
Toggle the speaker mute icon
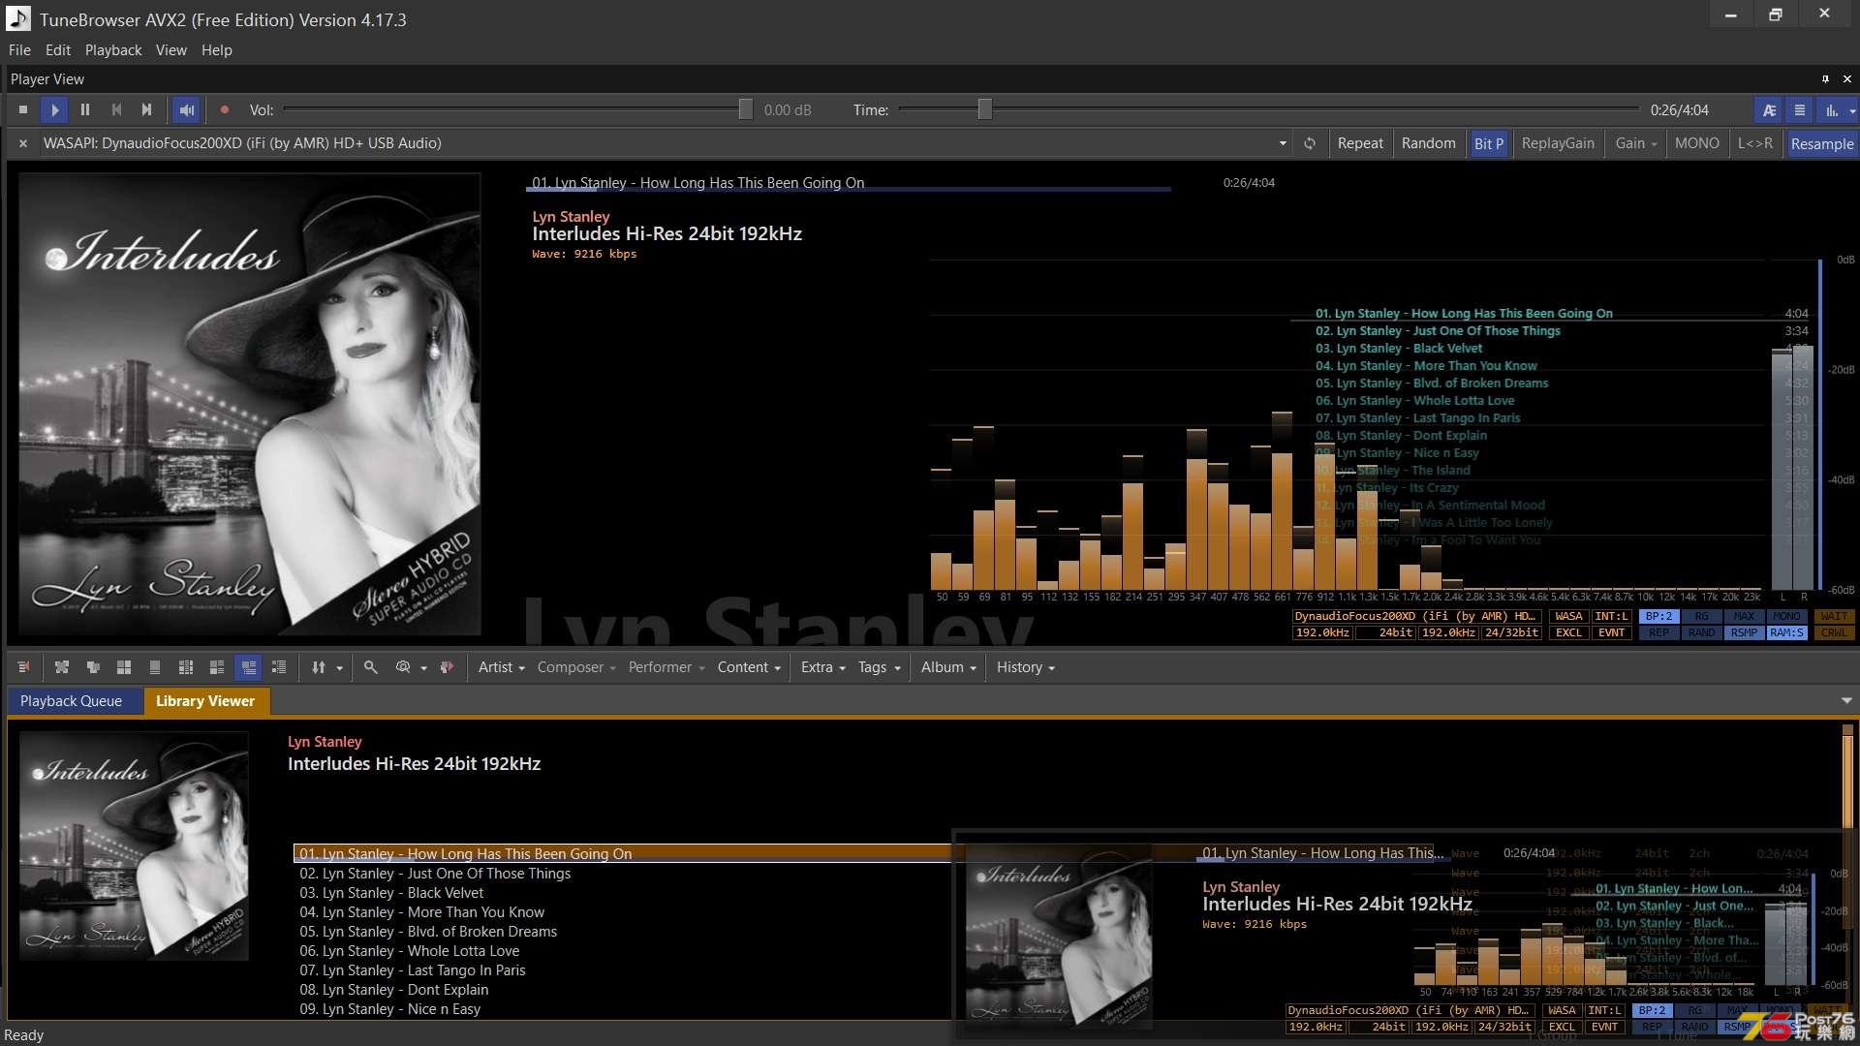pos(186,110)
